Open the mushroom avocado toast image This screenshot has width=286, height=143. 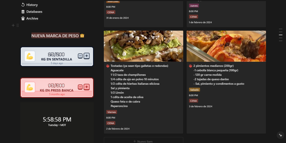pyautogui.click(x=143, y=46)
